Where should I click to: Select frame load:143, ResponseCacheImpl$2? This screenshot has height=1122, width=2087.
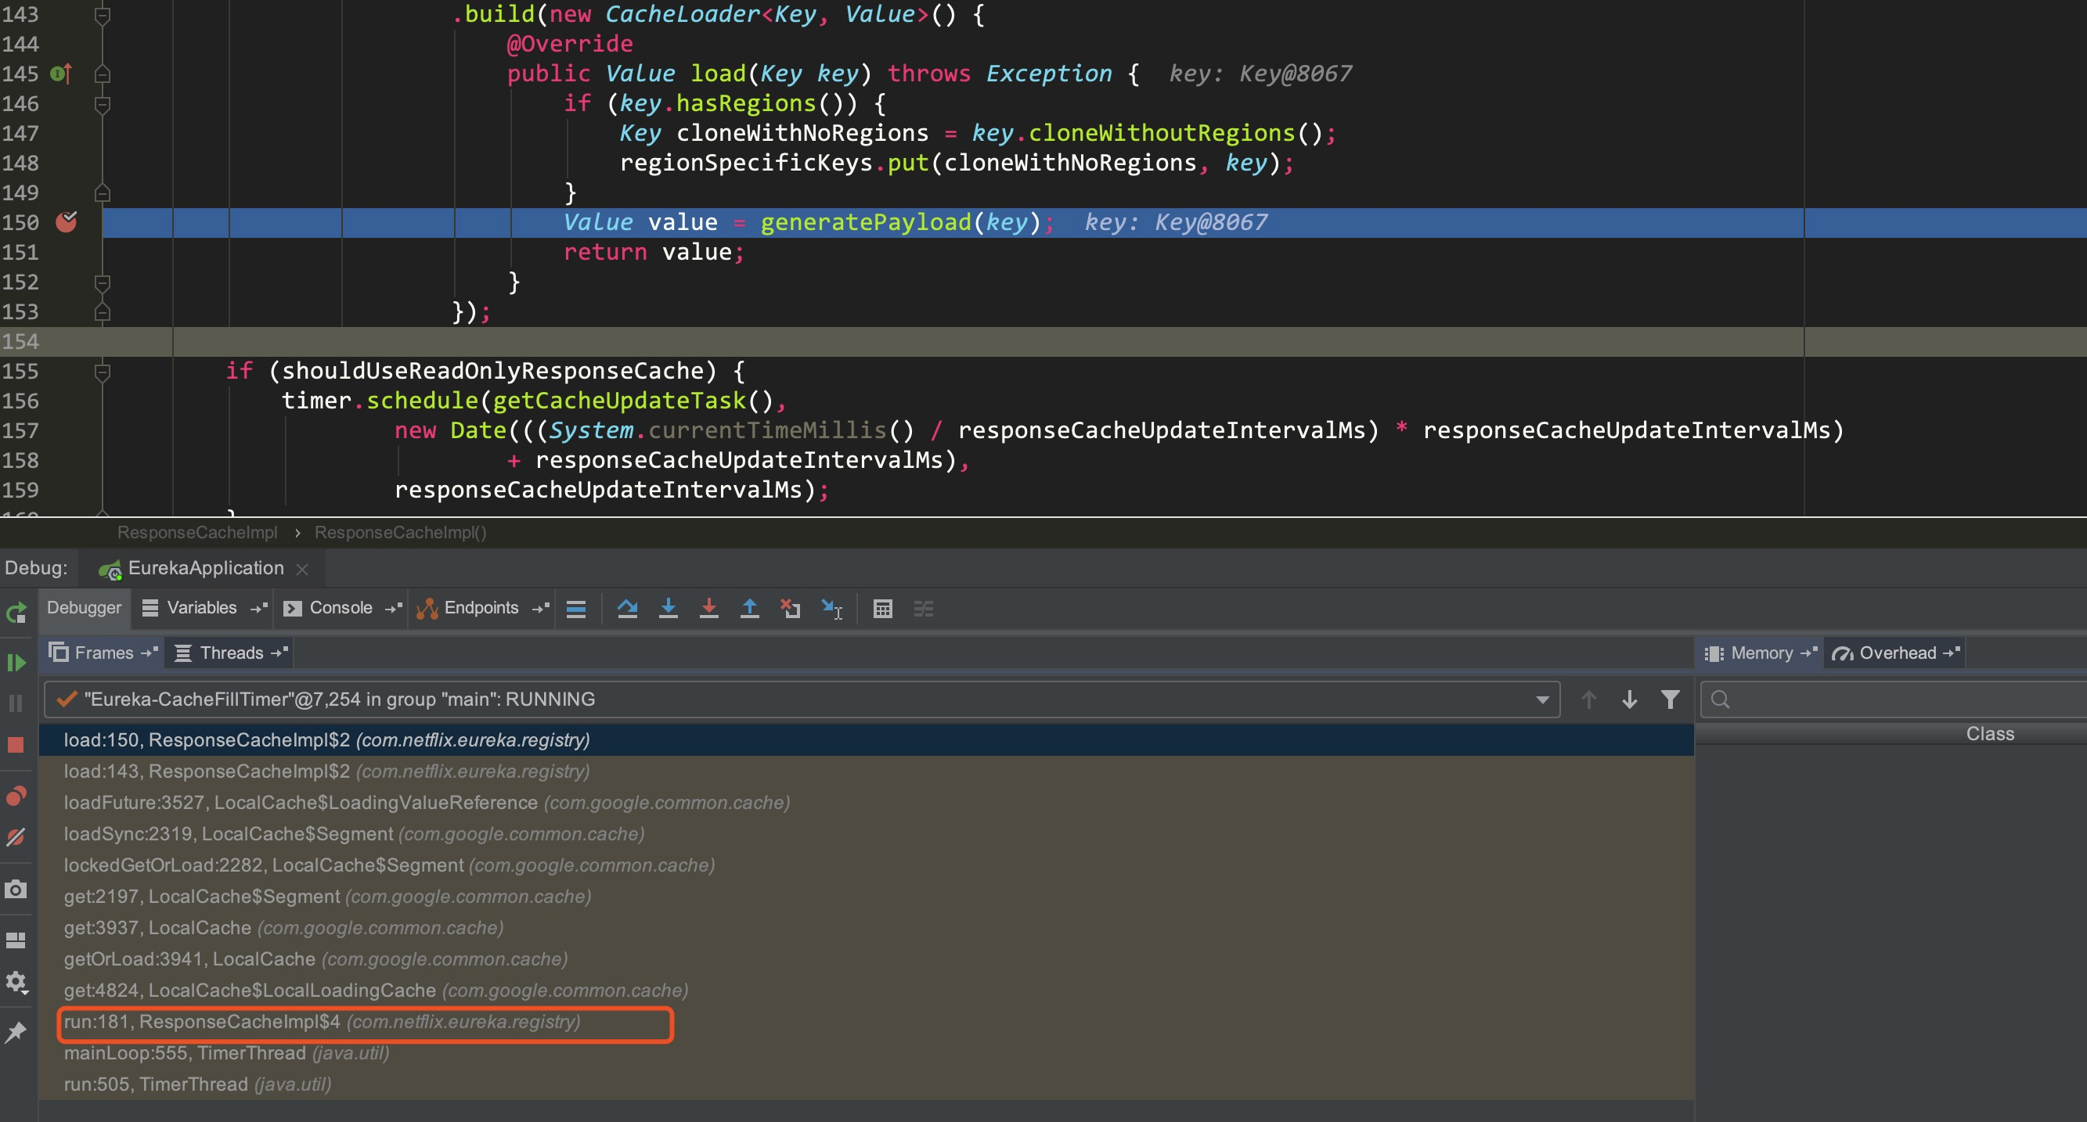[867, 771]
